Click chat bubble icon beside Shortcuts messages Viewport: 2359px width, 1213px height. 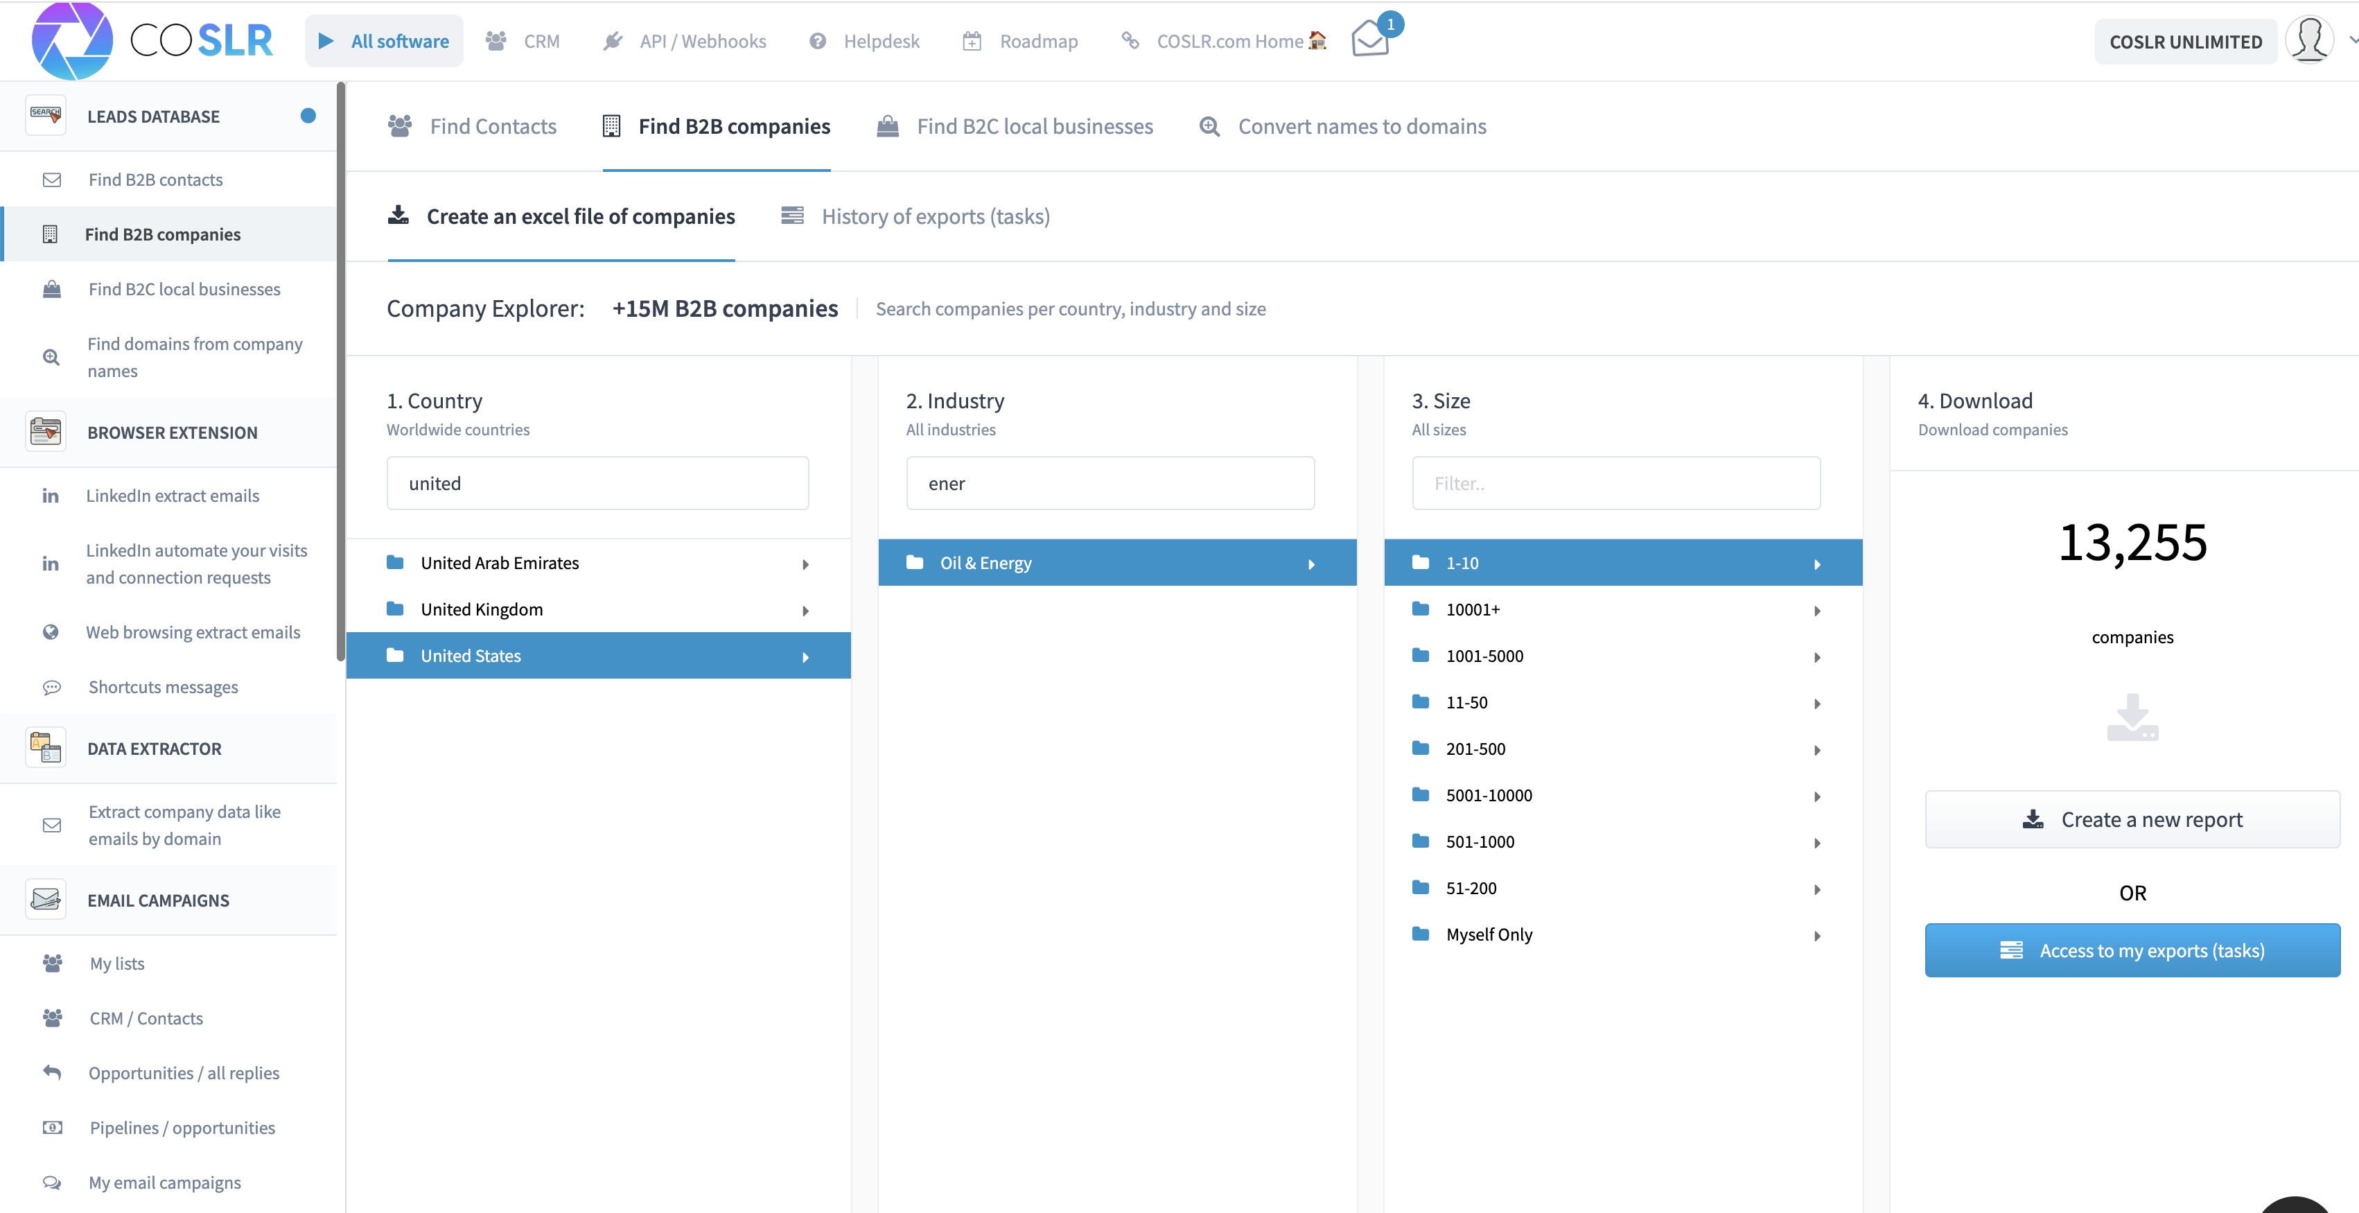point(52,687)
